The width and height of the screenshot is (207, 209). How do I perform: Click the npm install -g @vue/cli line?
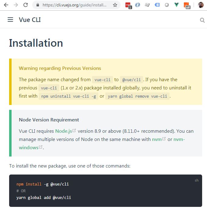pyautogui.click(x=43, y=184)
